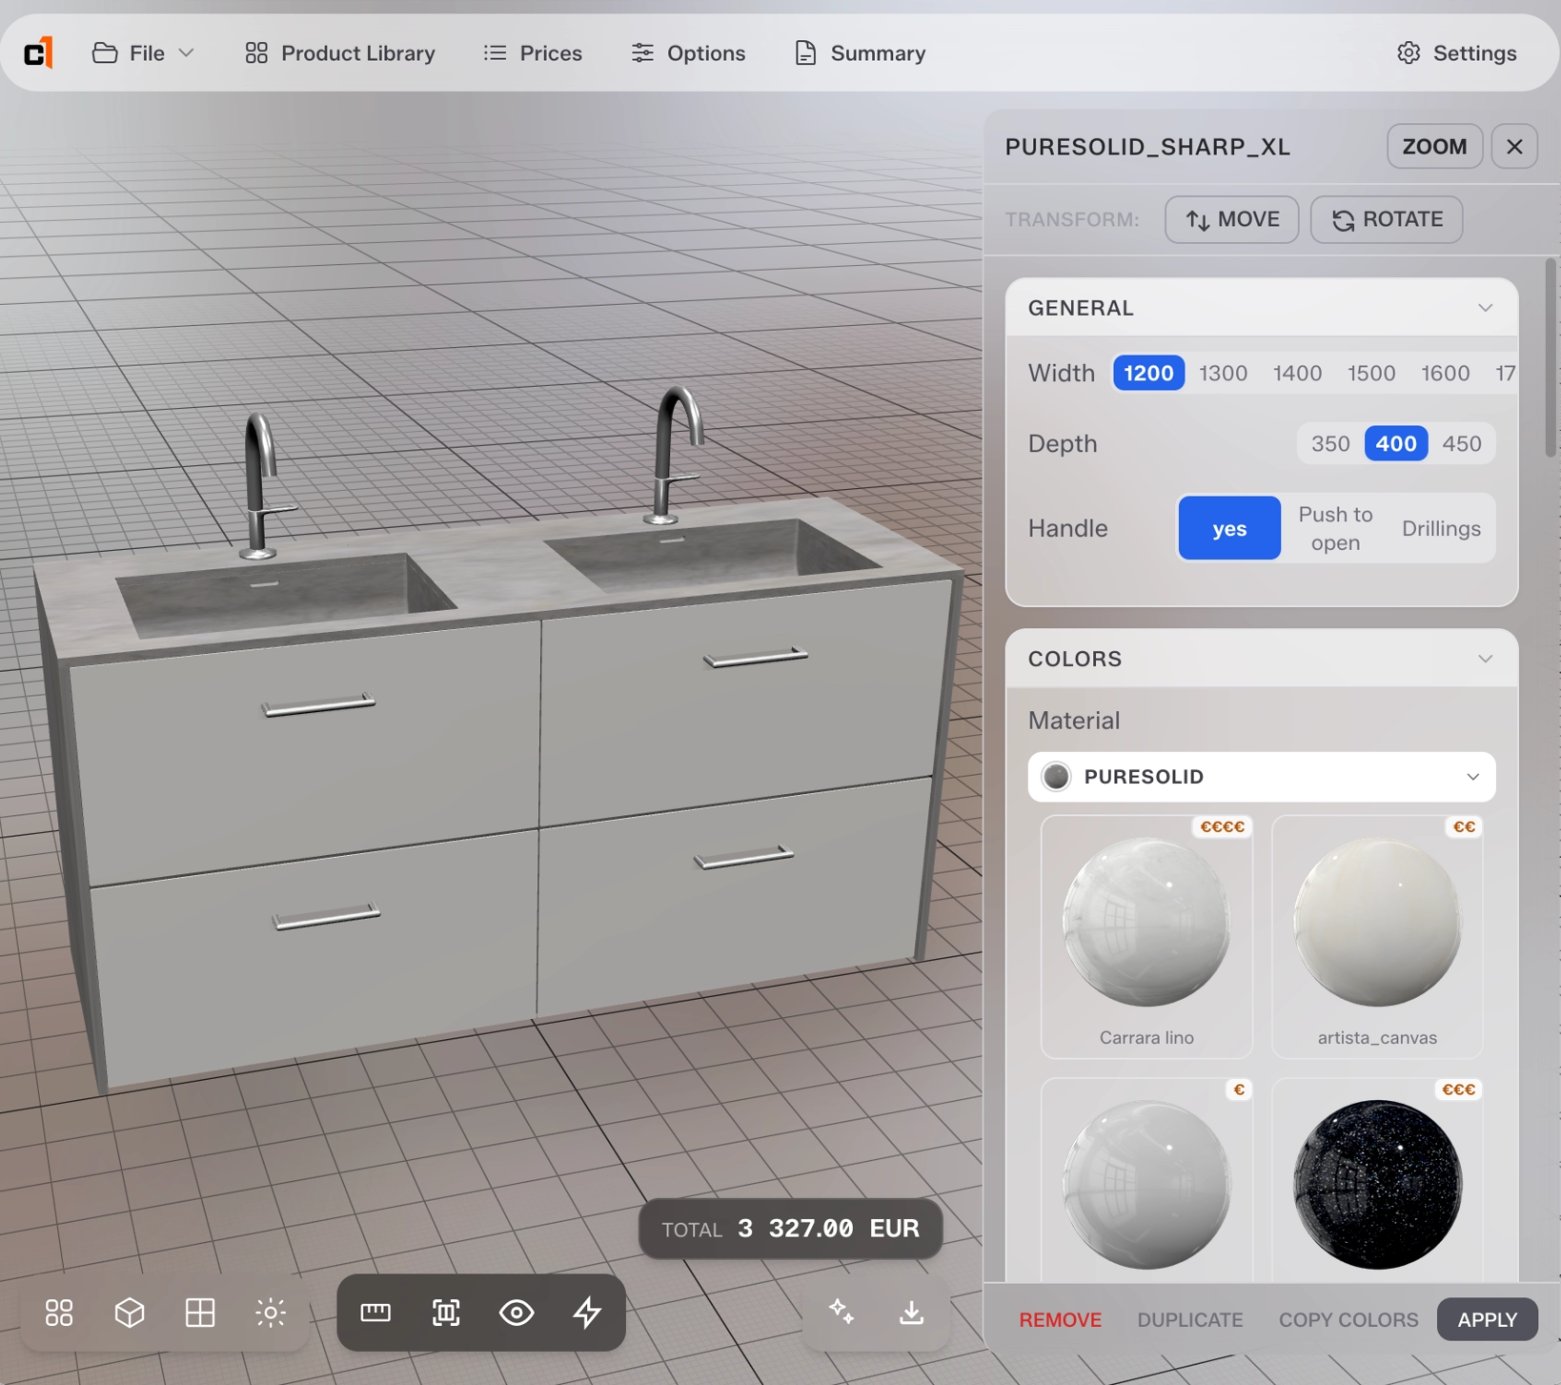Select width 1300
The image size is (1561, 1385).
[x=1223, y=373]
